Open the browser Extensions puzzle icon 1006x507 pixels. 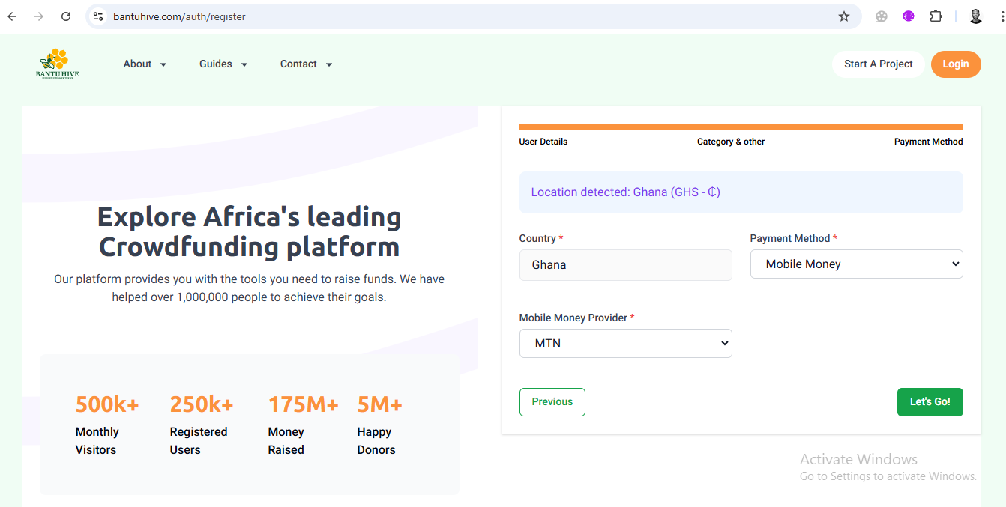click(936, 16)
